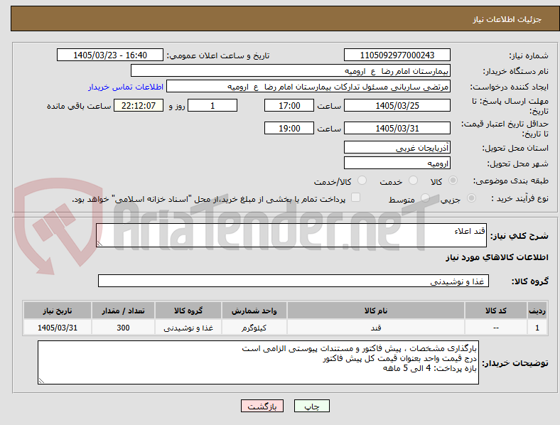Click the goods group field غذا و نوشیدنی

coord(294,281)
